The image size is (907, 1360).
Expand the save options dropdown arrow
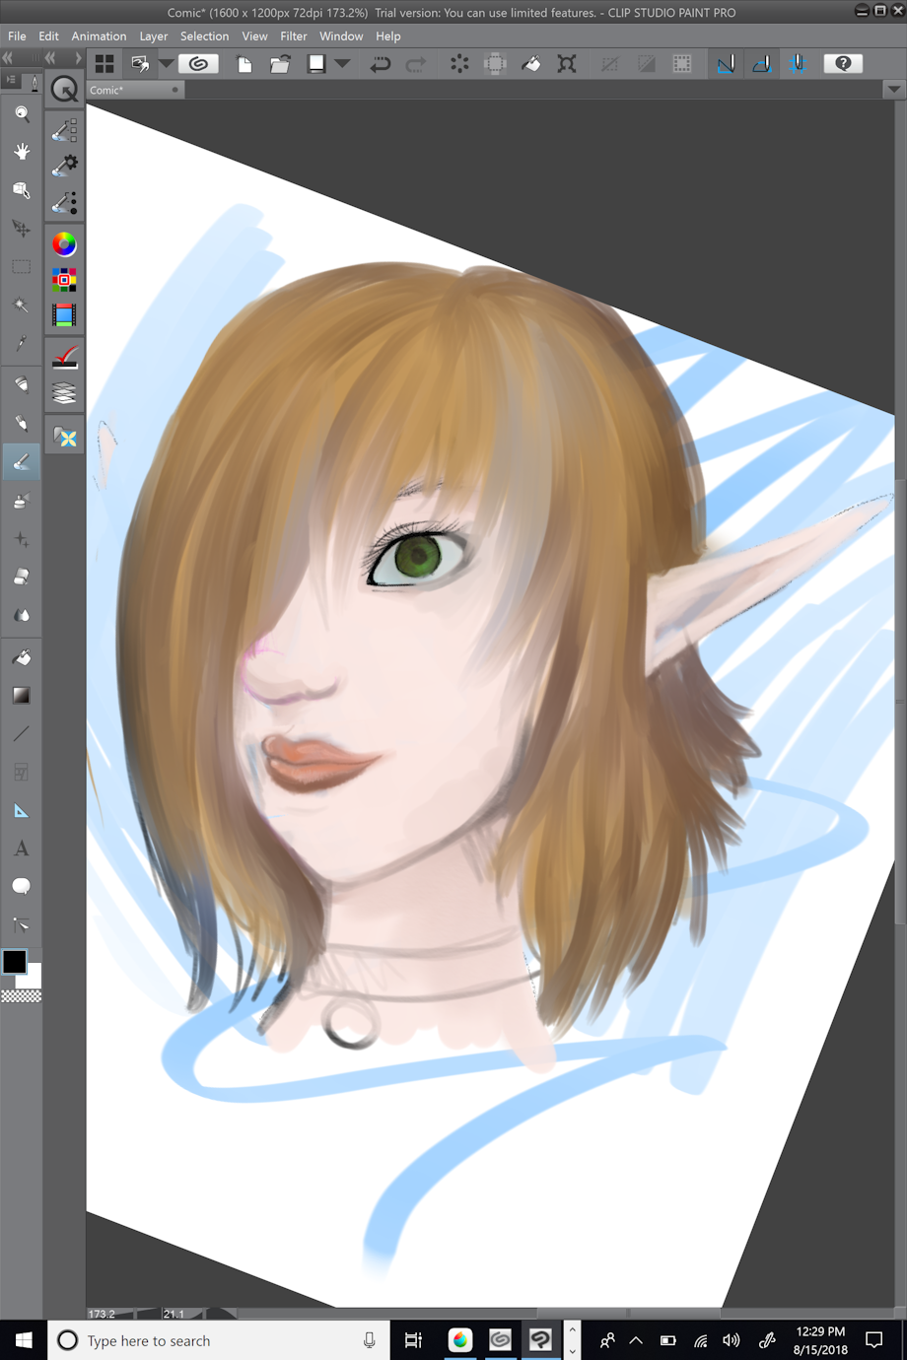343,64
